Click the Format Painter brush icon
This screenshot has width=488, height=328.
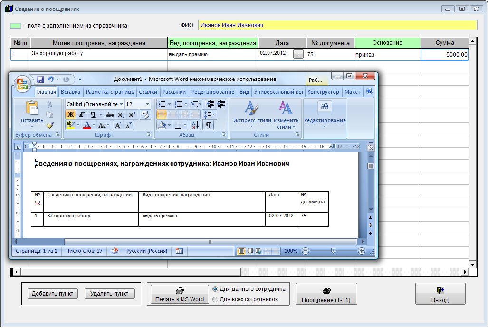point(50,125)
